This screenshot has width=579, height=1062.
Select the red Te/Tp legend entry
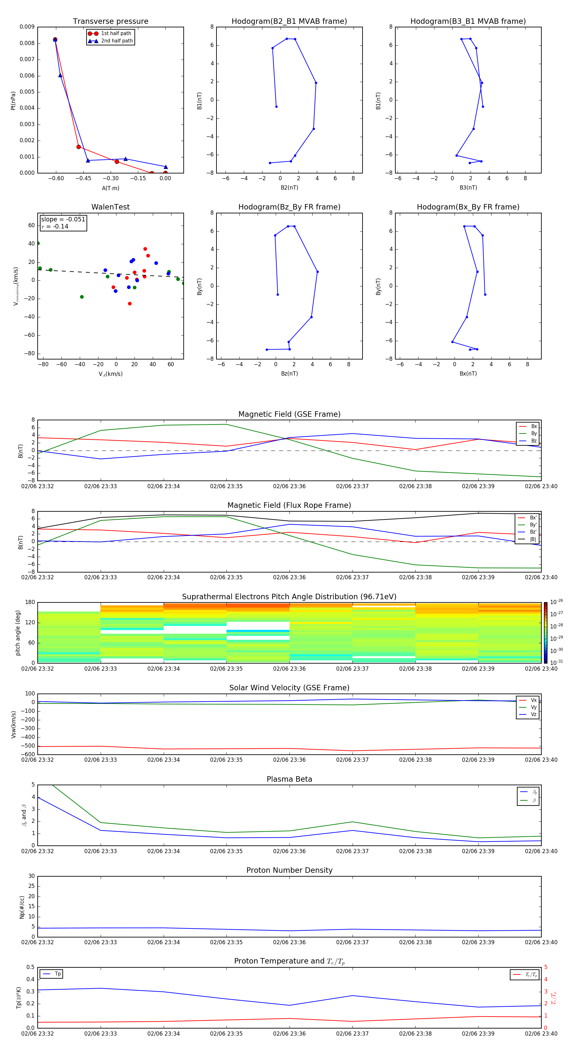(525, 974)
